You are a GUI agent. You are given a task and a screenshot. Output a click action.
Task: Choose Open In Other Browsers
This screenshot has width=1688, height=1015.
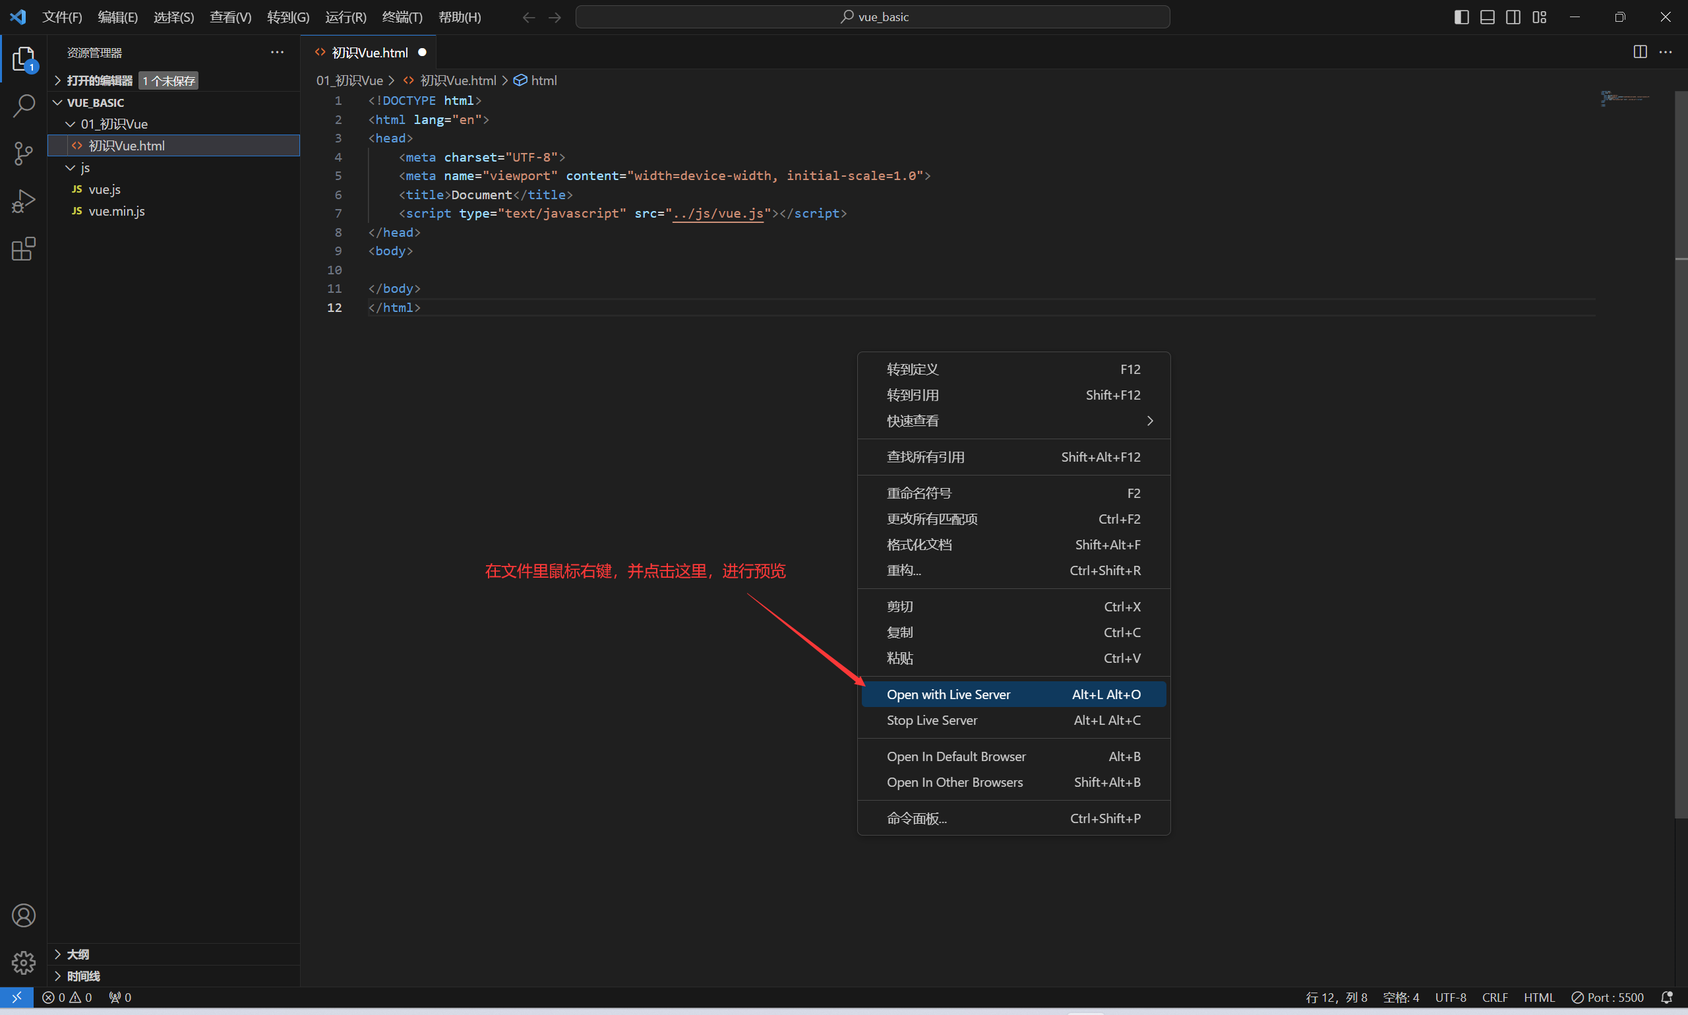pos(1014,782)
